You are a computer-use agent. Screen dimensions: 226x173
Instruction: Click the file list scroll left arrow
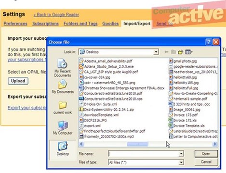tap(81, 144)
